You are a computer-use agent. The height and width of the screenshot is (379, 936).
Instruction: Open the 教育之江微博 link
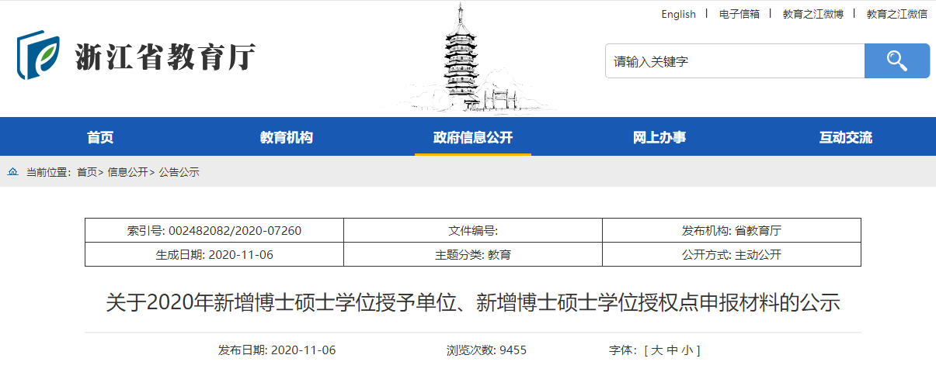pyautogui.click(x=812, y=14)
